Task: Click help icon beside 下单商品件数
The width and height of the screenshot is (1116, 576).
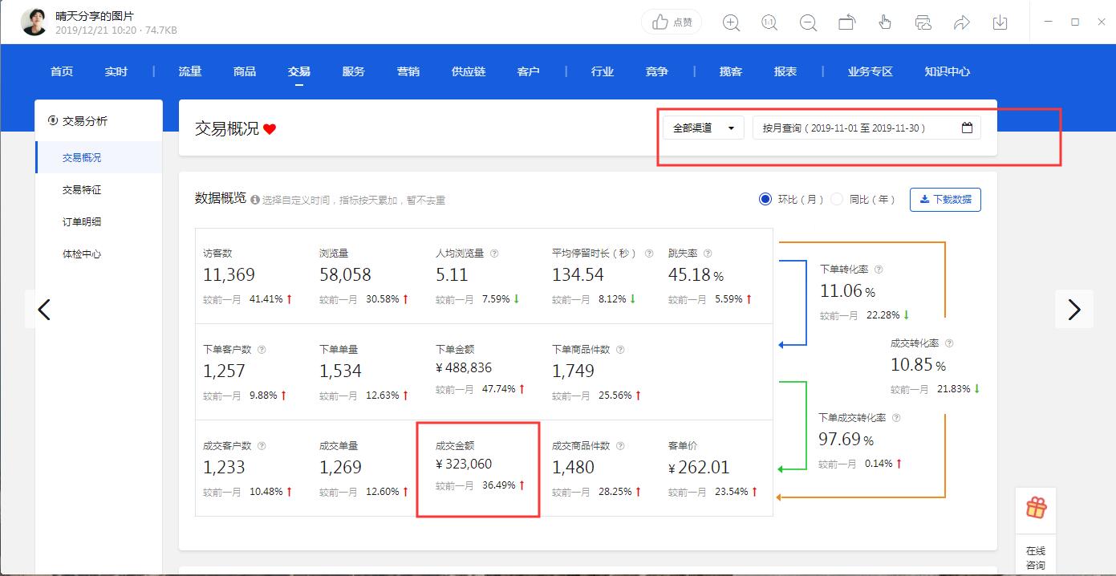Action: click(620, 349)
